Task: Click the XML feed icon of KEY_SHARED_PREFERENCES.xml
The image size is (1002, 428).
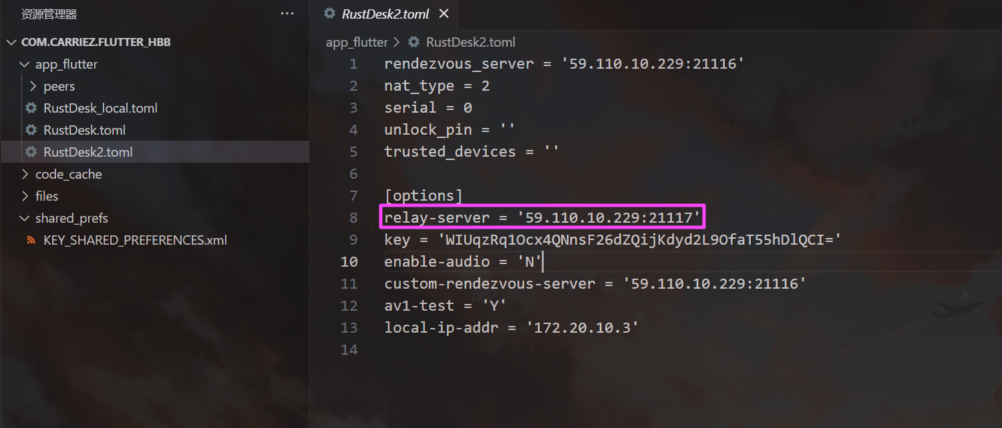Action: pos(31,240)
